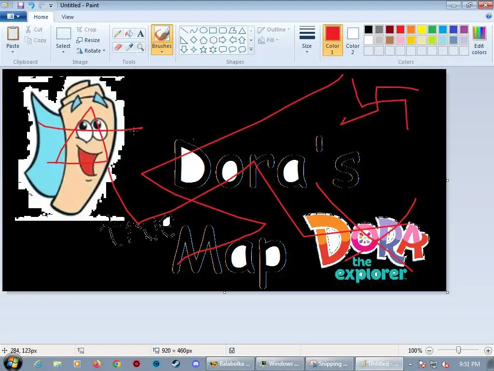
Task: Open Edit colors dialog
Action: pos(479,40)
